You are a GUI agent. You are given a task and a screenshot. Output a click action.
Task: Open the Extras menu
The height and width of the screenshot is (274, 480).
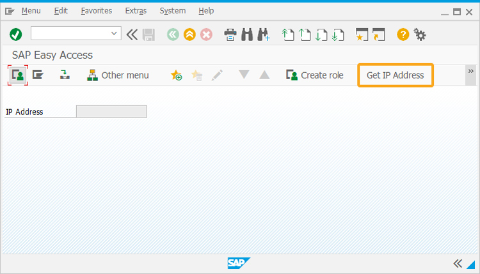(136, 11)
